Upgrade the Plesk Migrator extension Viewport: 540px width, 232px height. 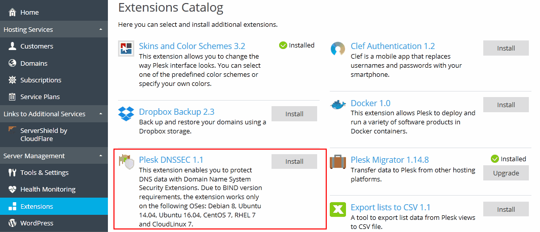tap(506, 173)
